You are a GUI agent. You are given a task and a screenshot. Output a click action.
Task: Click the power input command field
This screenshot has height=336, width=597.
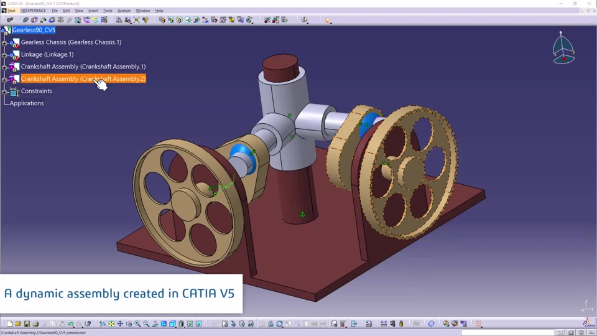(507, 332)
